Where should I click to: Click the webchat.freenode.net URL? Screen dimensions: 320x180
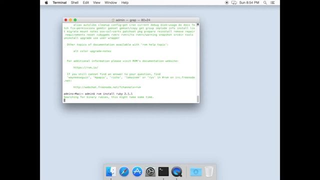coord(107,87)
